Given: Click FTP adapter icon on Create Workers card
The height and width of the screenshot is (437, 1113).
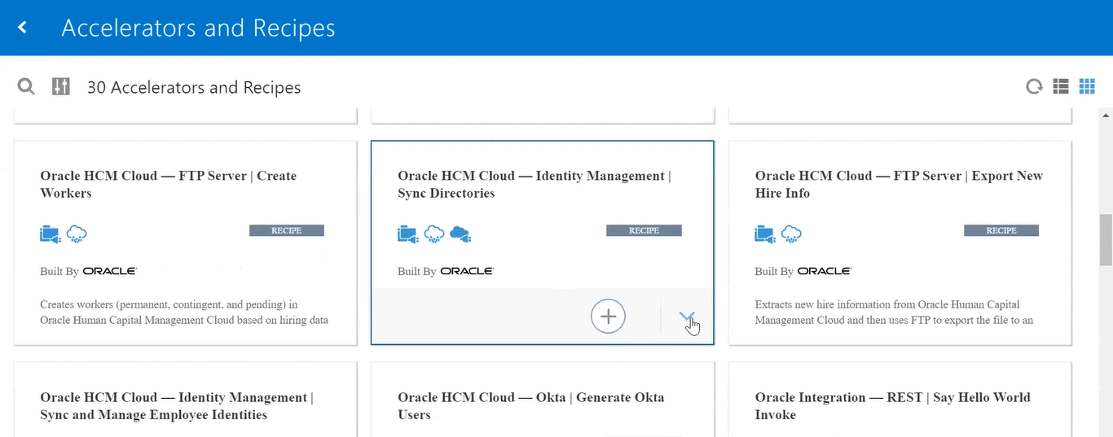Looking at the screenshot, I should [x=51, y=234].
